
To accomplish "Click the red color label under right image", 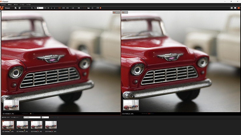I will tap(149, 114).
